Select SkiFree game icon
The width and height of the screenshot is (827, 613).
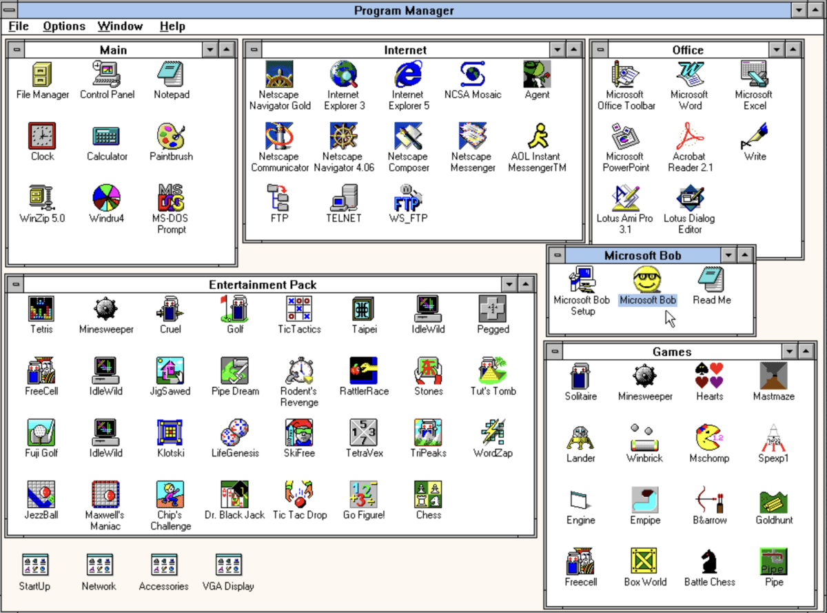[x=299, y=433]
